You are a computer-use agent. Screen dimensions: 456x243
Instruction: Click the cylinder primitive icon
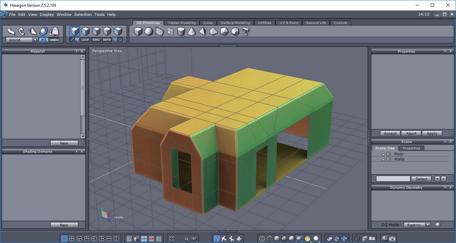point(181,32)
